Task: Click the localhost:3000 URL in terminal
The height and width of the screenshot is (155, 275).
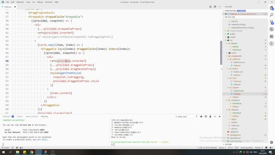Action: (34, 130)
